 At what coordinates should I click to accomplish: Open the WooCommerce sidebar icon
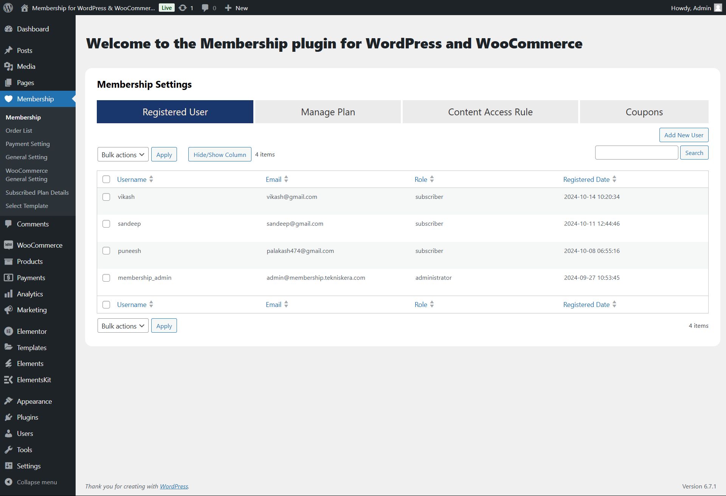pos(8,245)
